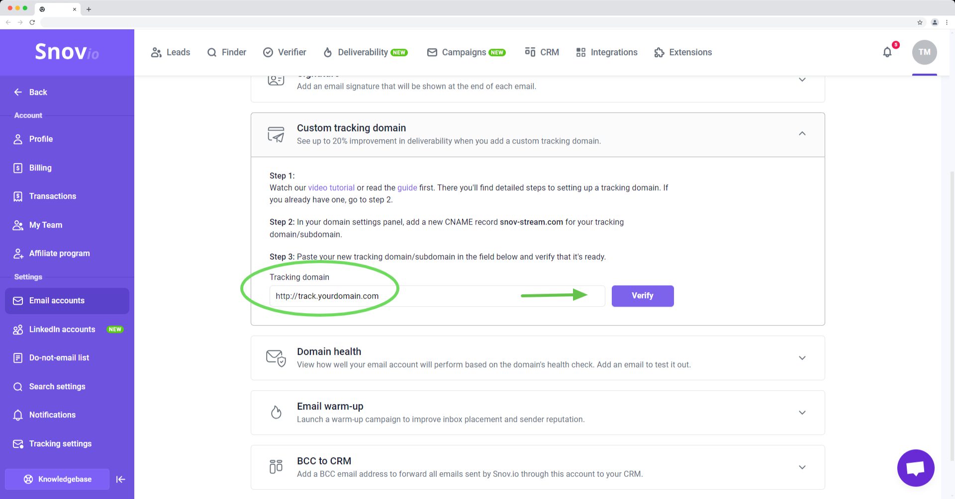
Task: Reload the page in browser
Action: coord(32,22)
